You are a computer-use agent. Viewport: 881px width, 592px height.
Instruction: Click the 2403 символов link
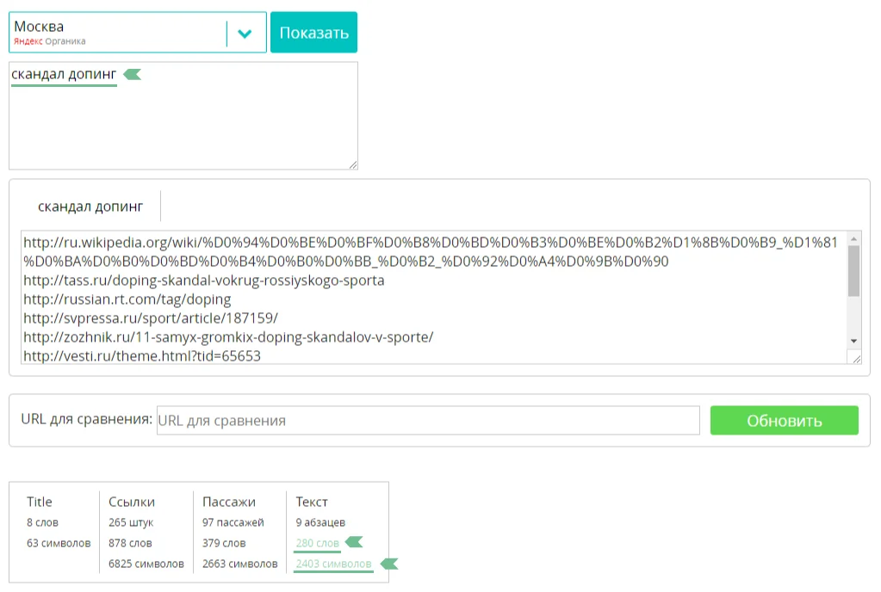coord(333,564)
